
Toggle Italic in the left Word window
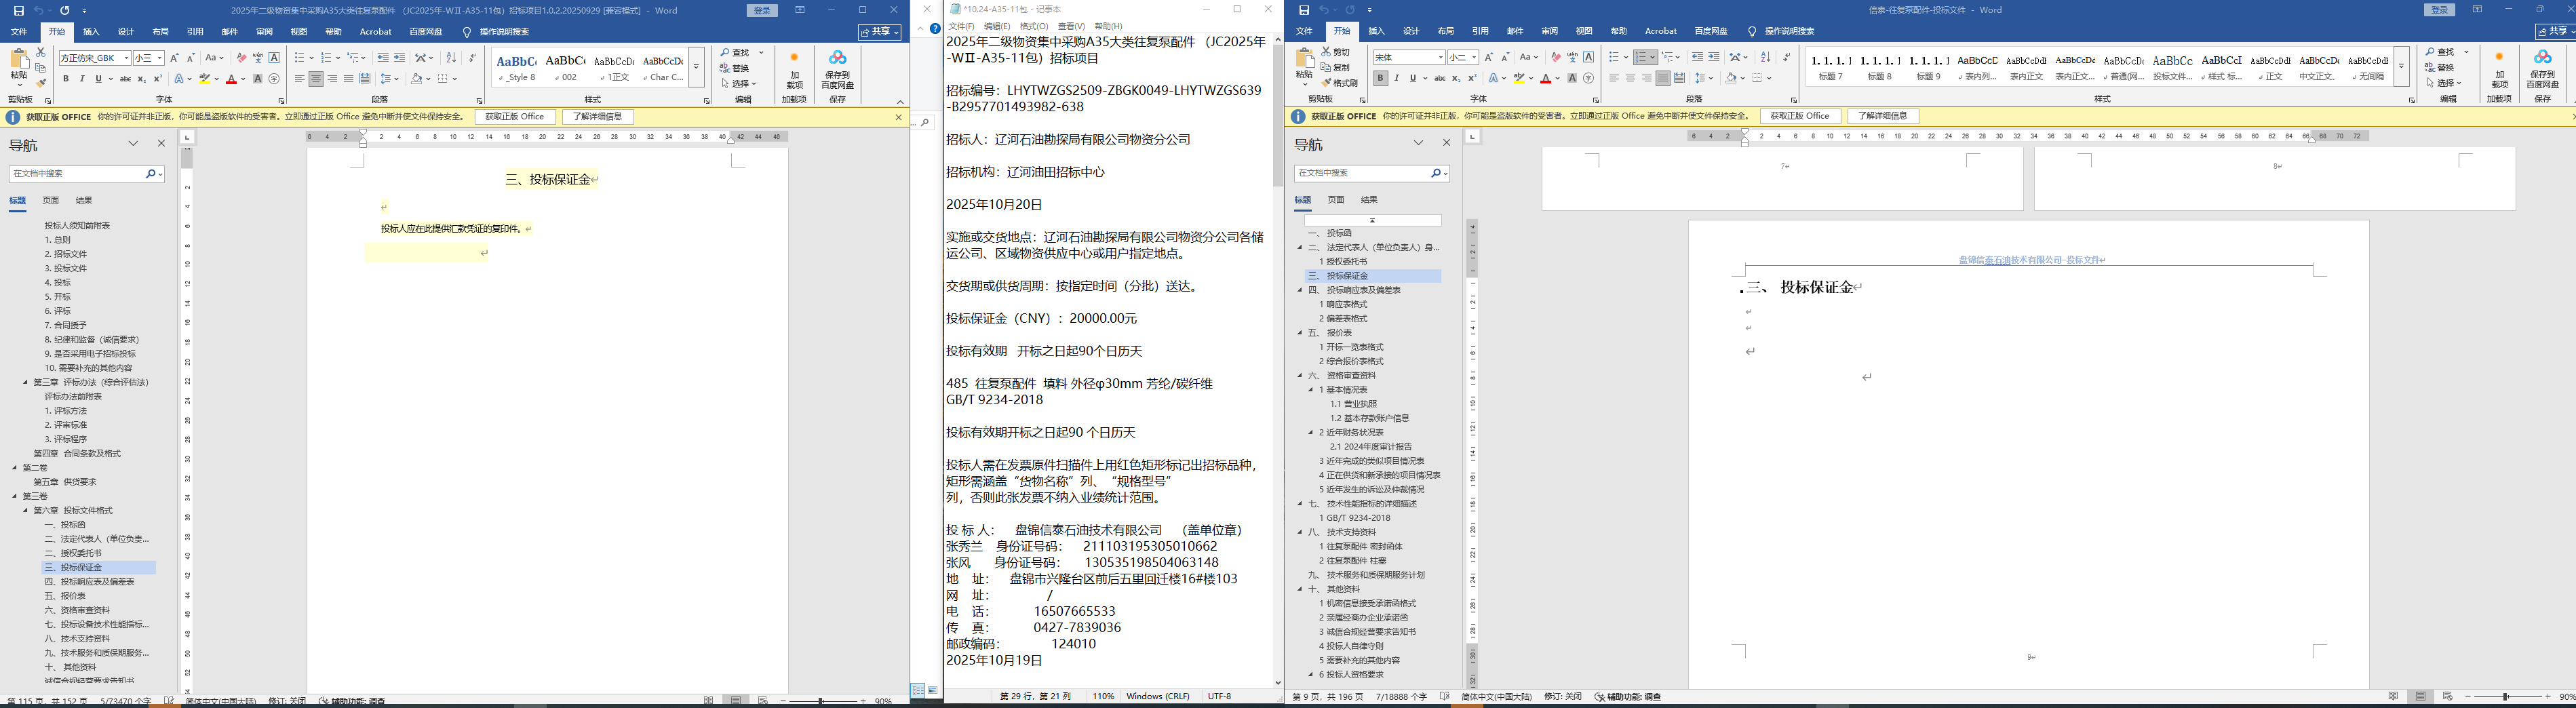(82, 79)
